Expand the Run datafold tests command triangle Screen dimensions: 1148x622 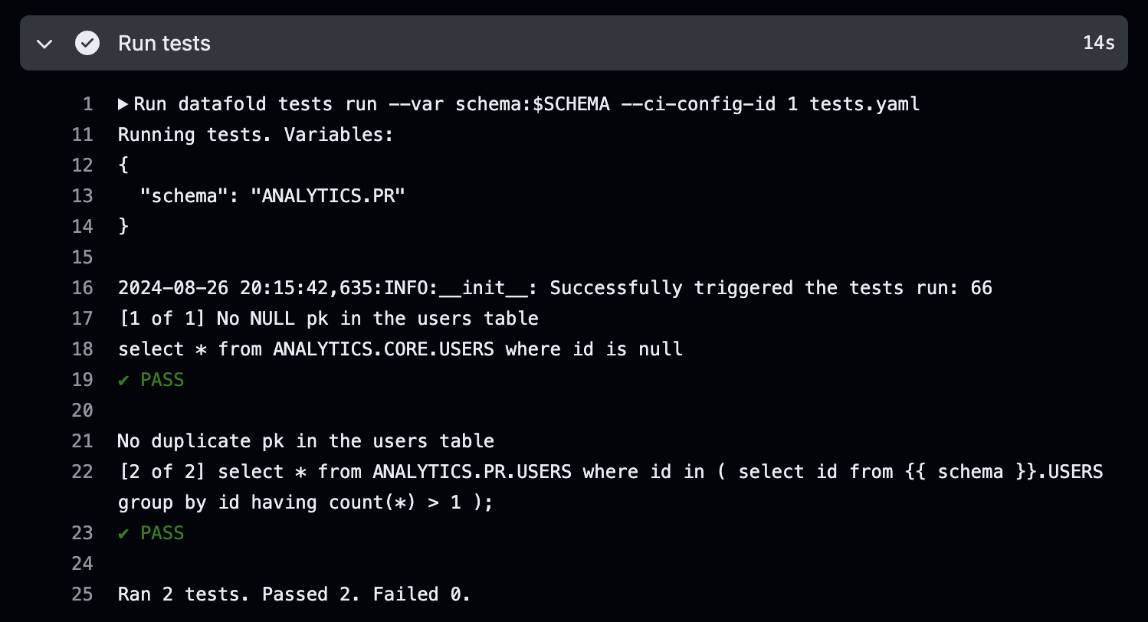point(123,104)
